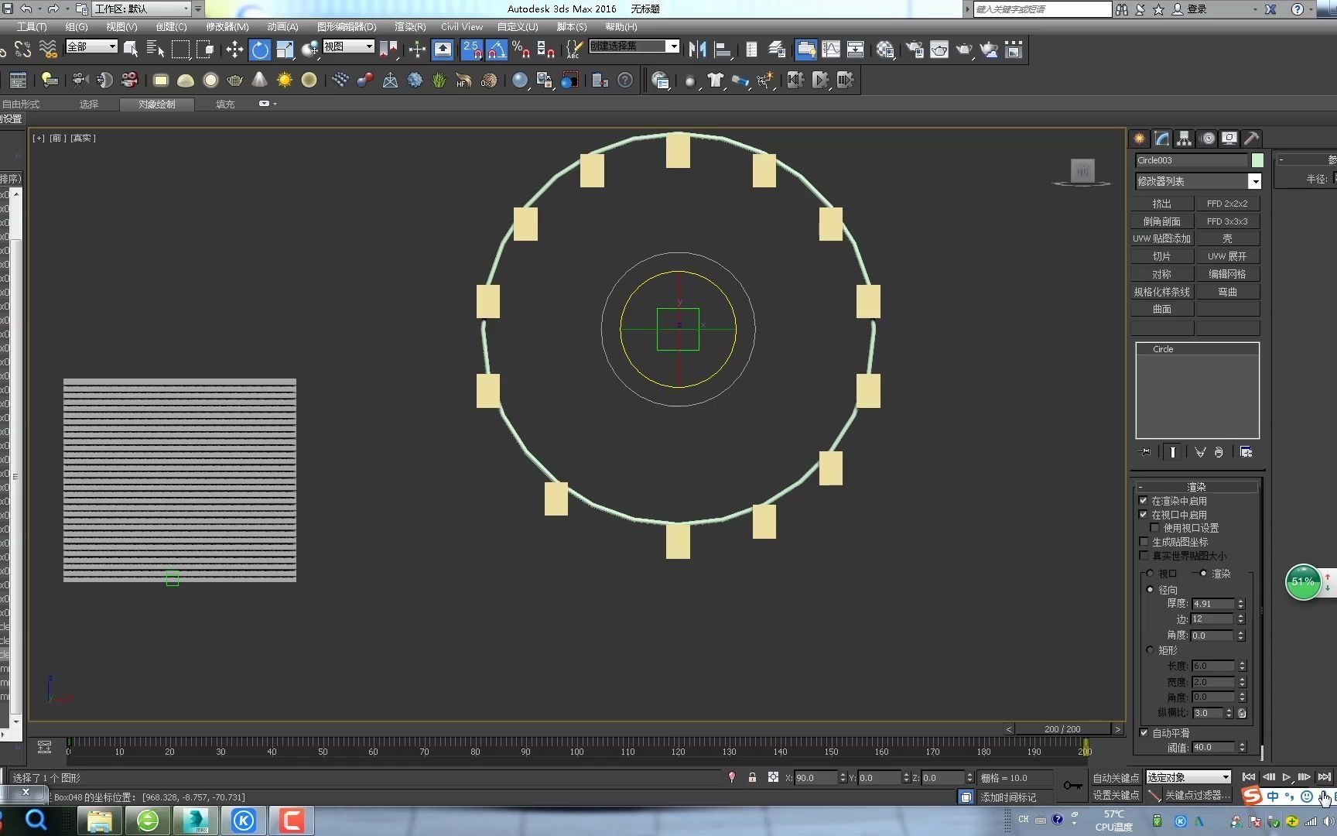Activate the Mirror tool icon
The height and width of the screenshot is (836, 1337).
pos(697,50)
